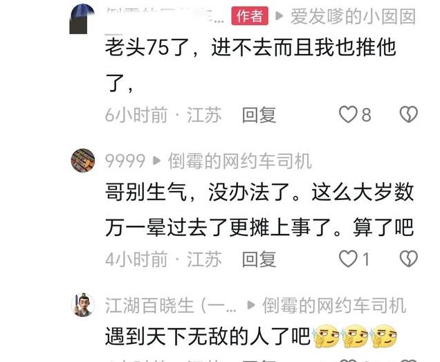Tap the red 作者 badge
The image size is (440, 362).
tap(250, 16)
